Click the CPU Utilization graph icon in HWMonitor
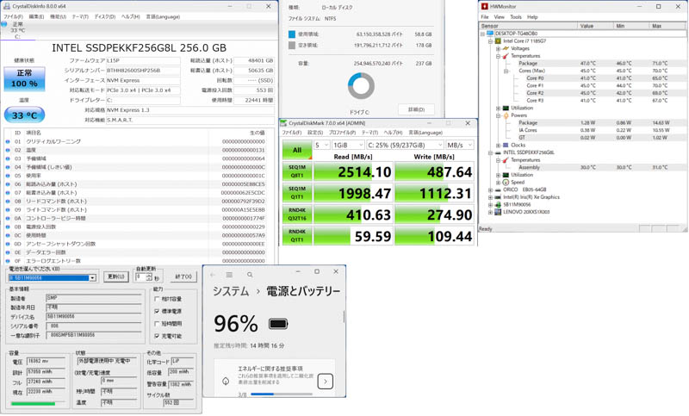The width and height of the screenshot is (689, 416). (x=506, y=108)
